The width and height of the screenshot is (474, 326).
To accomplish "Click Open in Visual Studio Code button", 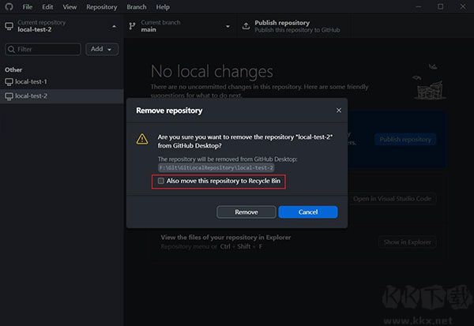I will click(392, 198).
